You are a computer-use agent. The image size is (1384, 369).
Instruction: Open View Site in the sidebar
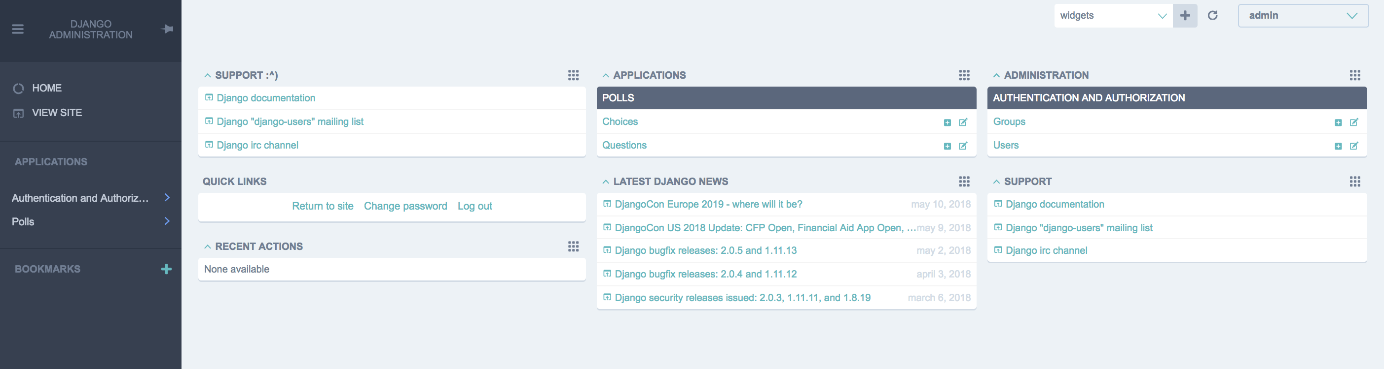click(57, 113)
